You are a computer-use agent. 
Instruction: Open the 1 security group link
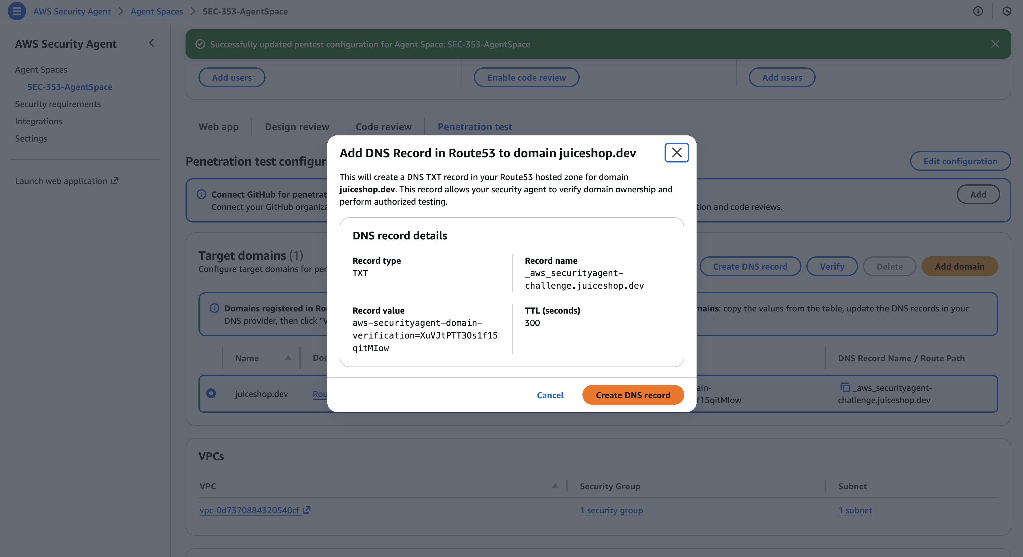(611, 510)
